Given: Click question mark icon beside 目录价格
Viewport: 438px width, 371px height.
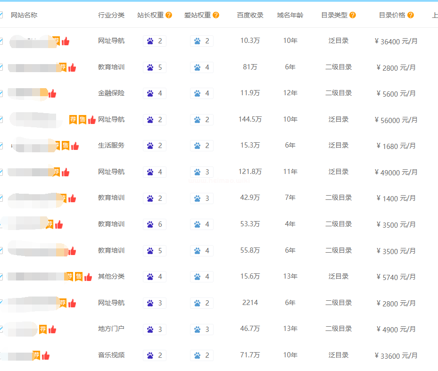Looking at the screenshot, I should pos(411,15).
